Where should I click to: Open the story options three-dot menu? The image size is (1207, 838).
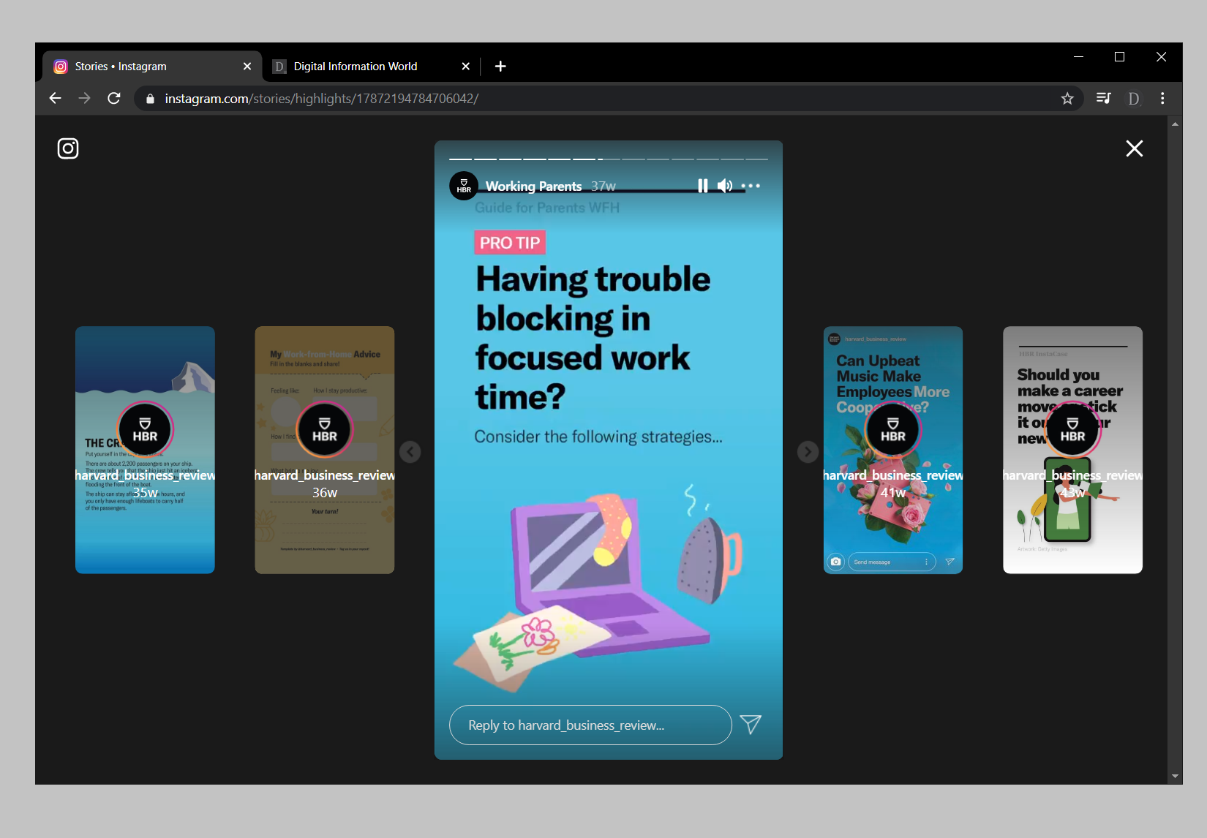click(751, 186)
